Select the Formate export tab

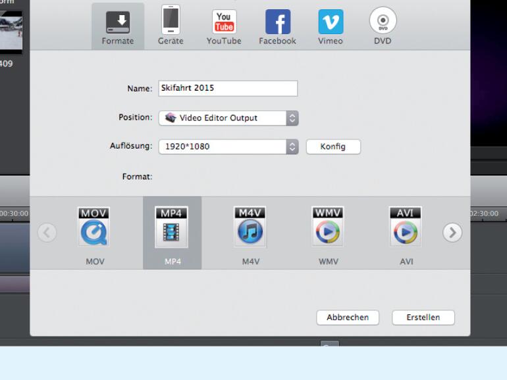118,26
